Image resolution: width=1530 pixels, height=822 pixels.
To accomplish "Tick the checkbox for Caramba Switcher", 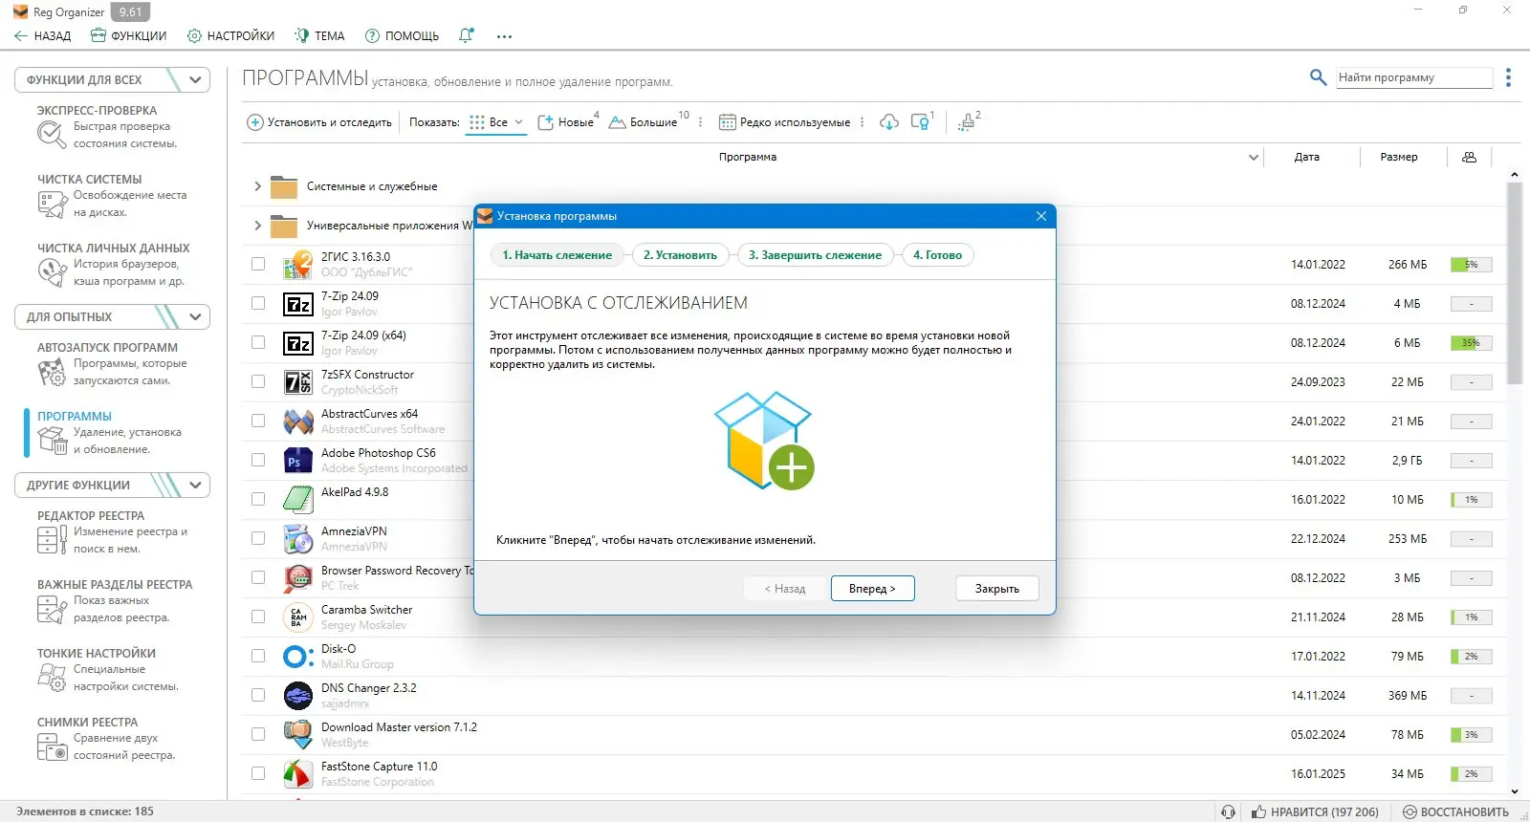I will point(258,616).
